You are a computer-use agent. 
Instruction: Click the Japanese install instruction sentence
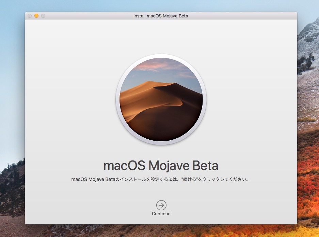tap(160, 179)
